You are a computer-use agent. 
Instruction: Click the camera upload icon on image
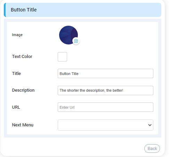click(76, 41)
